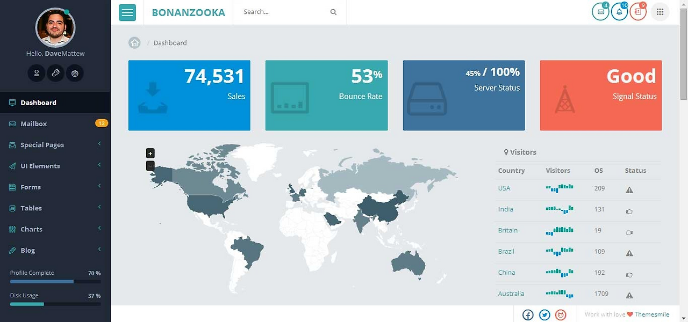Click the thumbs-up status icon in China row

point(629,275)
